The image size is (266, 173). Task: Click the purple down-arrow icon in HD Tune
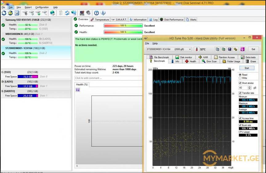point(242,49)
